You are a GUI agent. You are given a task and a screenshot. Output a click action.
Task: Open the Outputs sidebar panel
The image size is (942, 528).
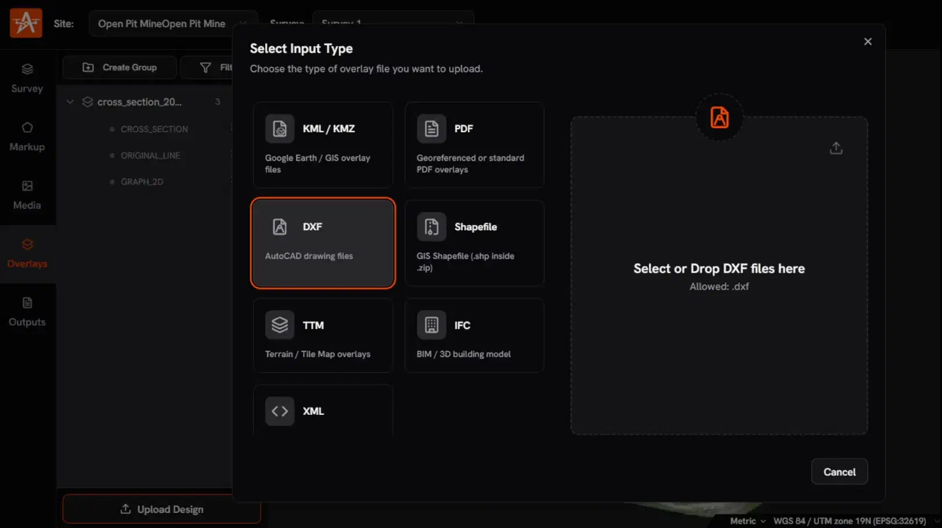[27, 312]
